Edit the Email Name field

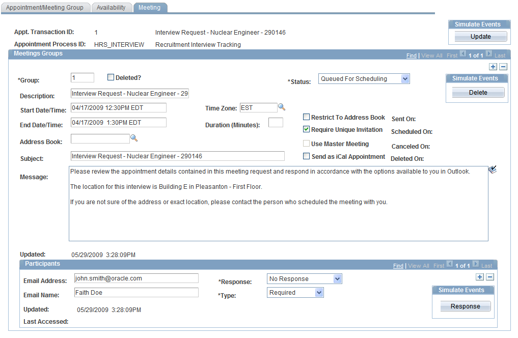tap(137, 293)
